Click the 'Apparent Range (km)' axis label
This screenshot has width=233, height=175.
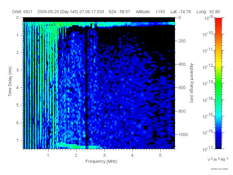point(192,83)
